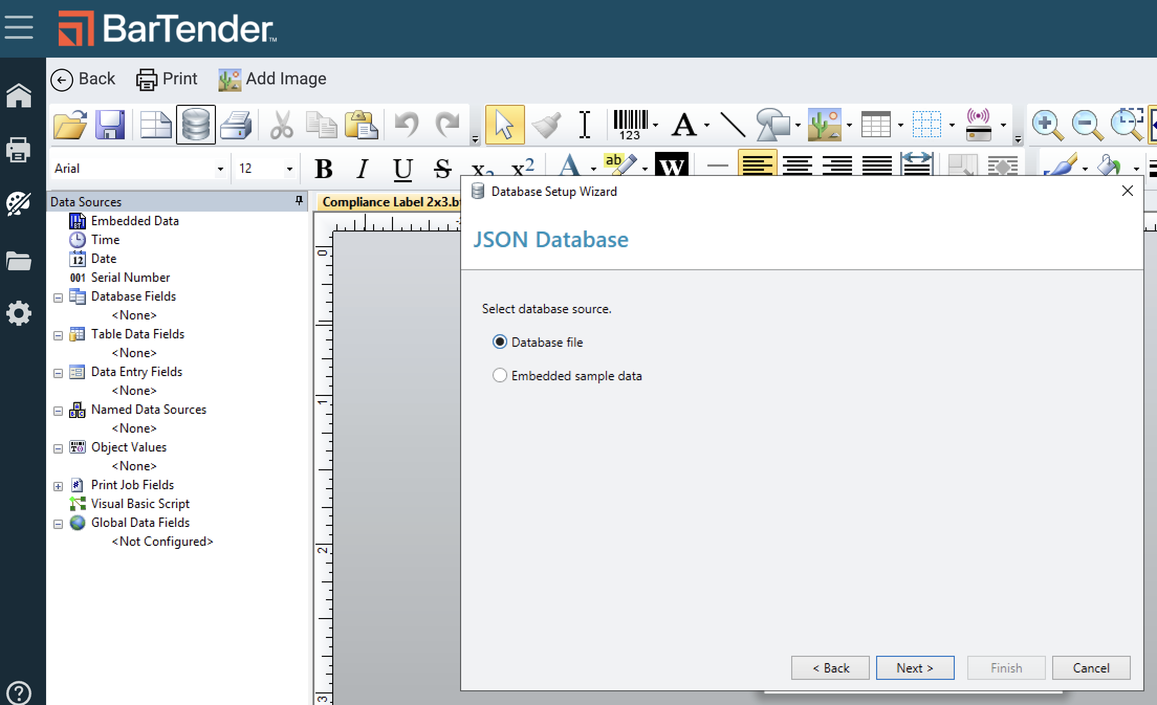The image size is (1157, 705).
Task: Click the Cut scissors icon
Action: 281,125
